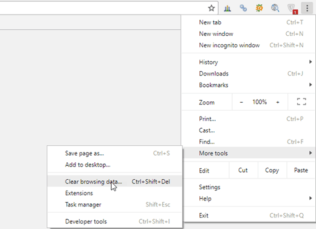Open the bar chart extension icon
Screen dimensions: 316x229
pyautogui.click(x=227, y=8)
